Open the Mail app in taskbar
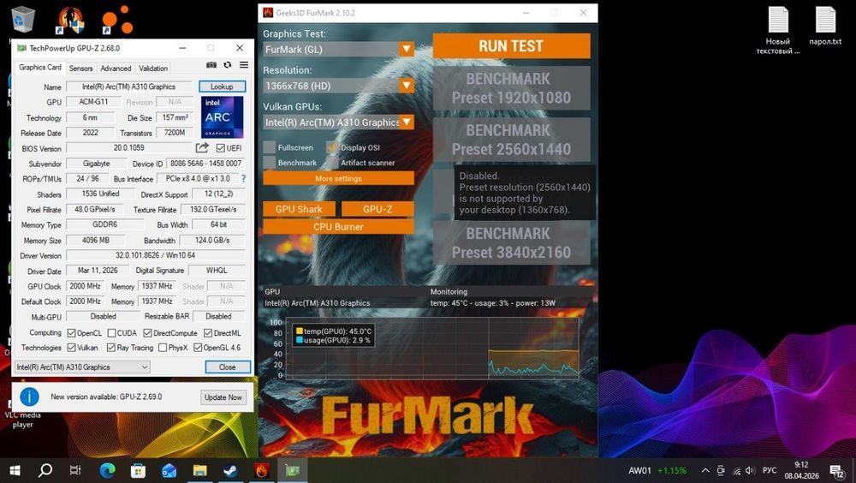 click(x=169, y=470)
